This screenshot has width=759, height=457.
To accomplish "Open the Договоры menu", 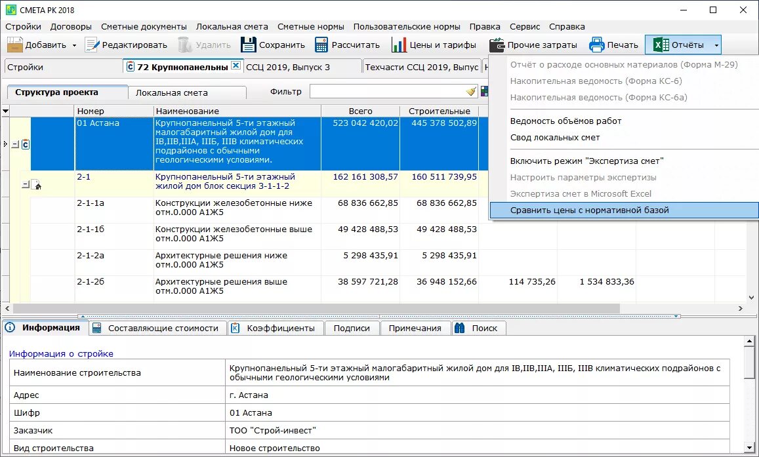I will [x=71, y=27].
